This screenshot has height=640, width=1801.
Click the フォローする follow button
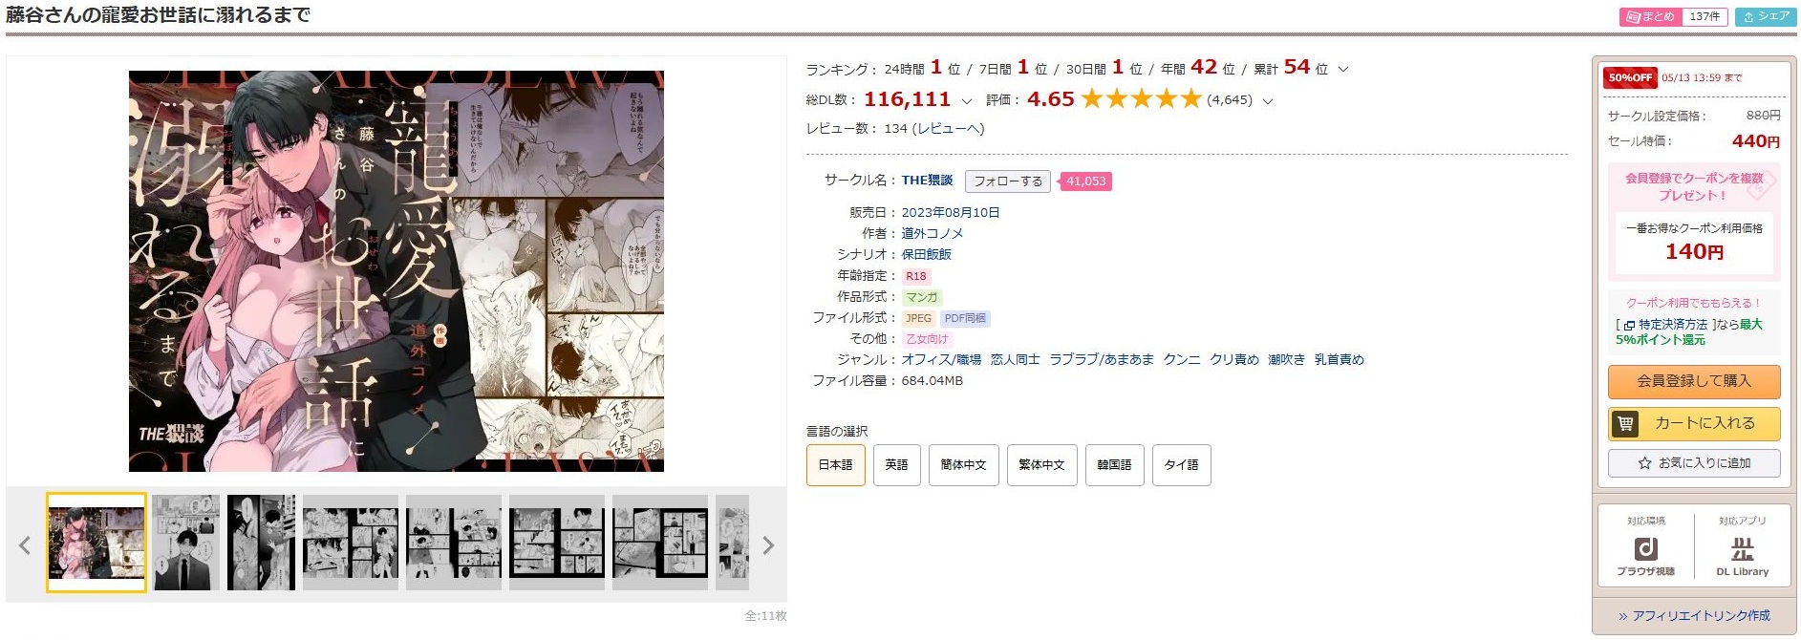coord(1008,181)
